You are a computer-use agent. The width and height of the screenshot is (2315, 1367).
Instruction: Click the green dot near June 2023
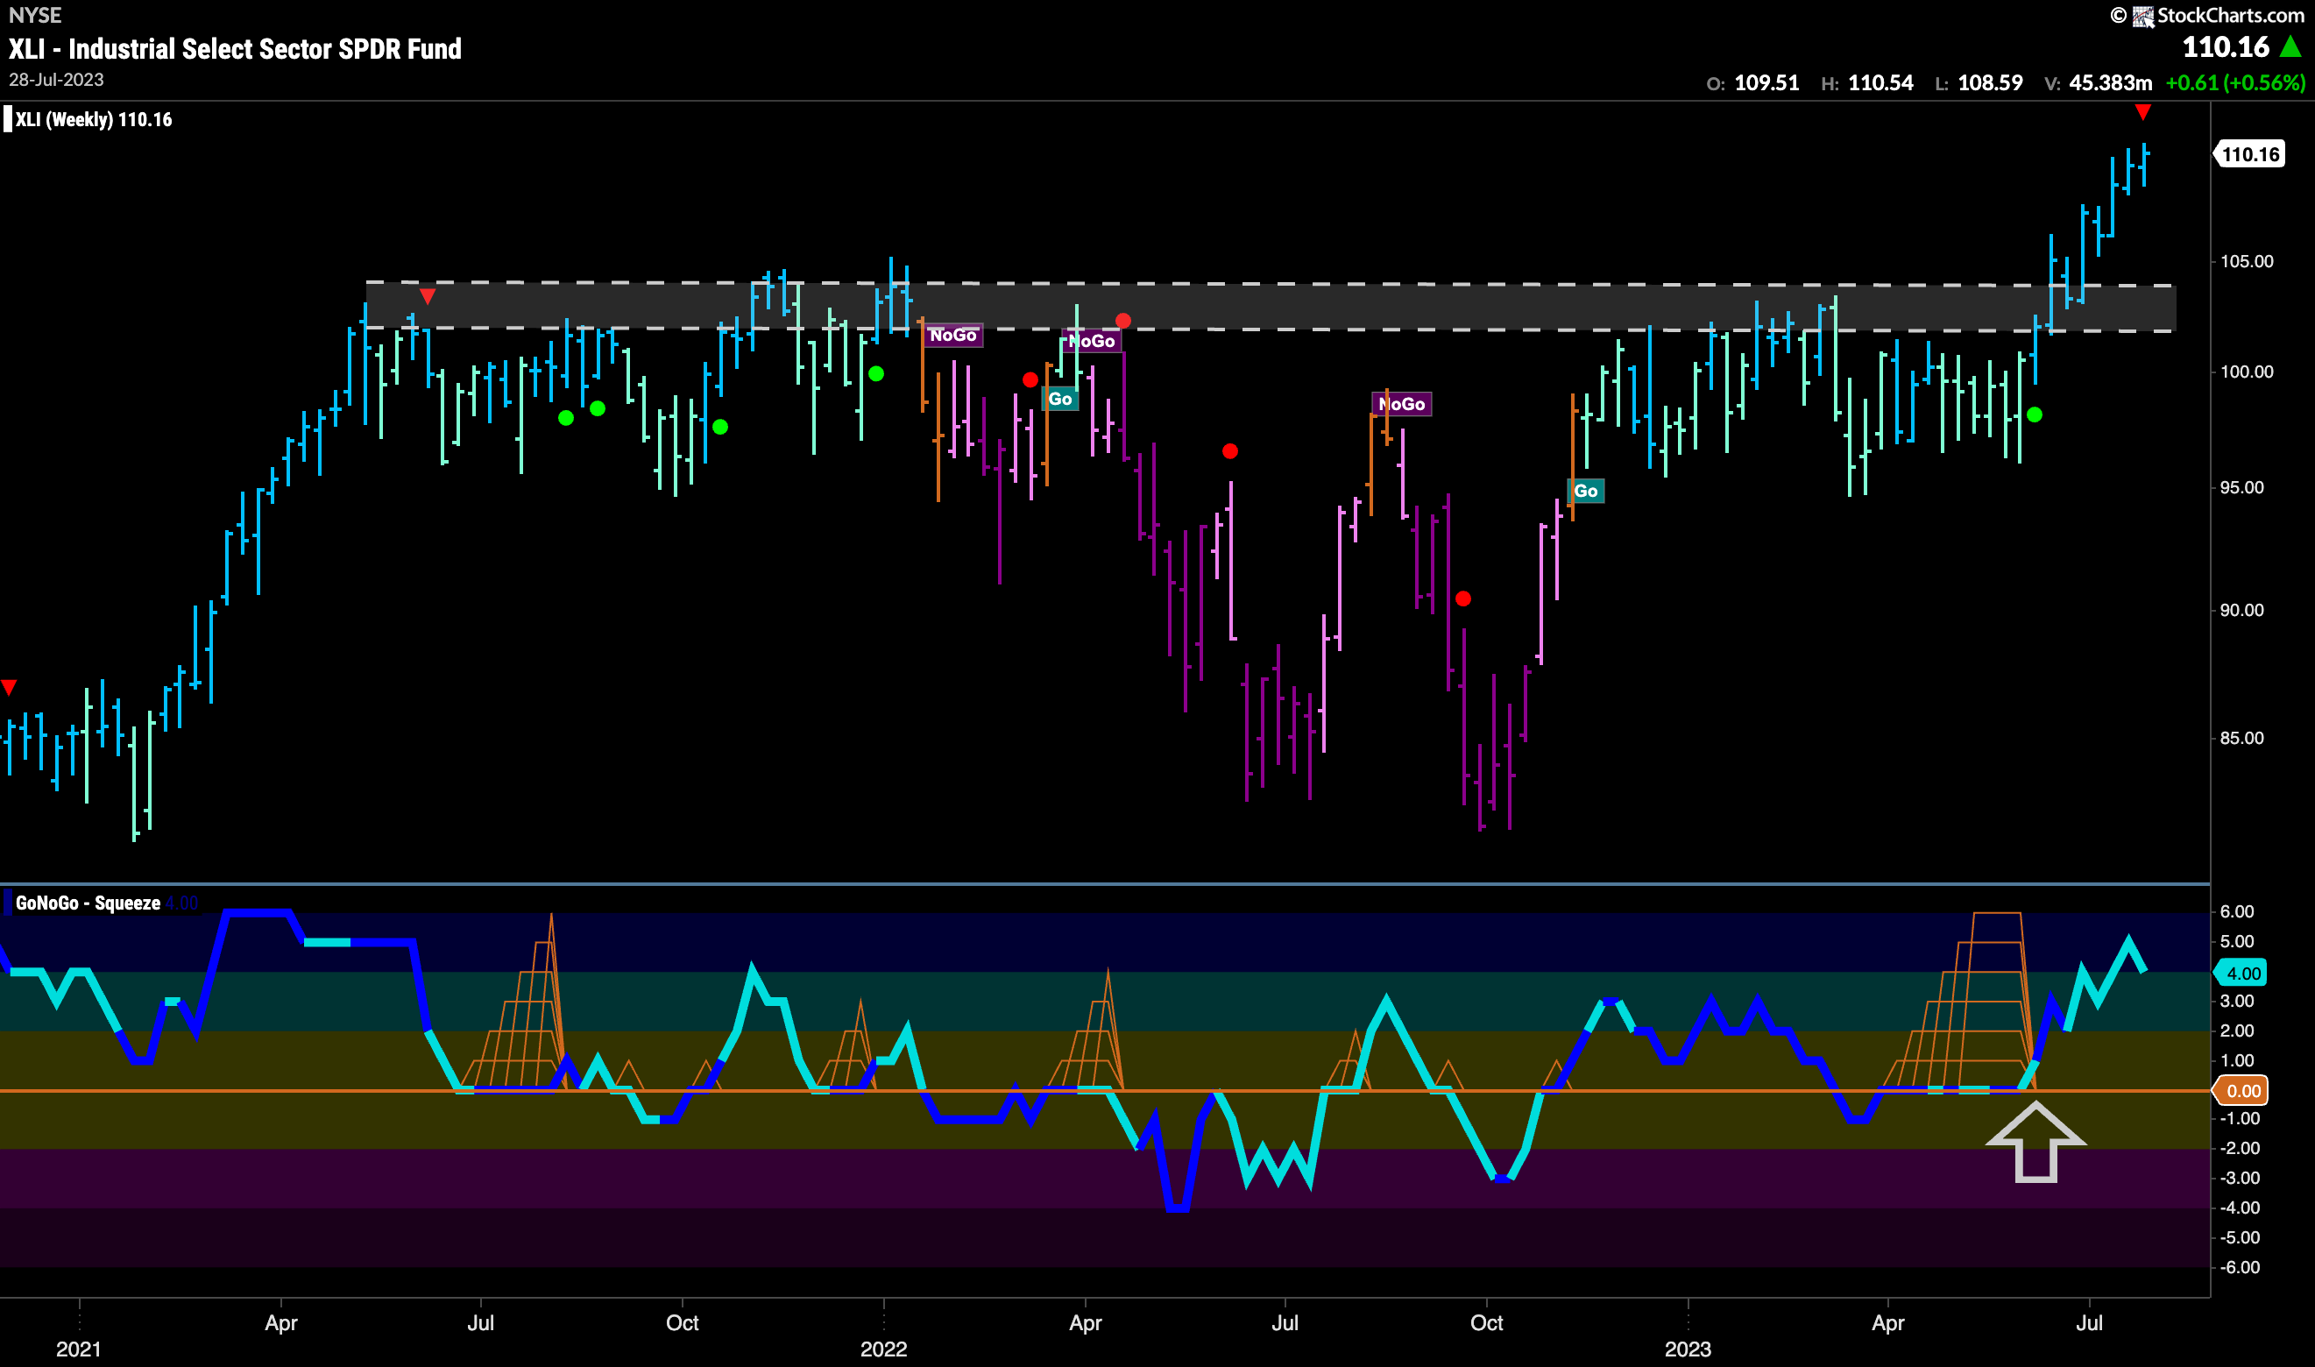2034,415
